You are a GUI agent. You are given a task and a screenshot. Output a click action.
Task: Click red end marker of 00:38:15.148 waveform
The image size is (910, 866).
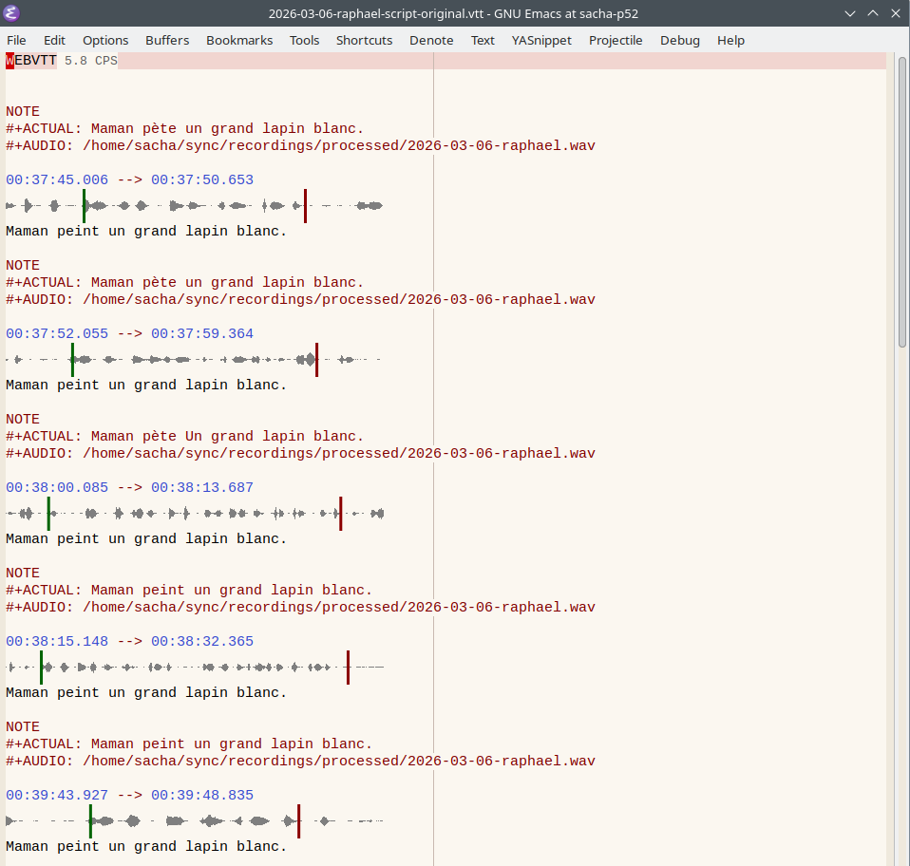tap(348, 668)
